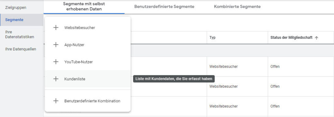Select Kundenliste menu entry
This screenshot has height=117, width=334.
[87, 79]
